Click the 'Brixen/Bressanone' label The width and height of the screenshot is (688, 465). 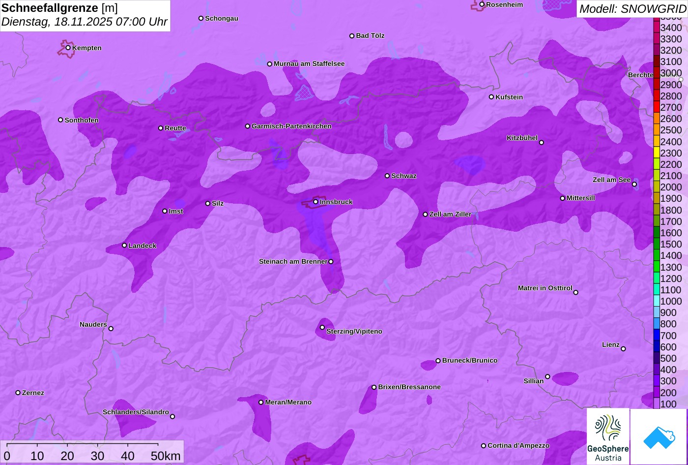click(x=409, y=387)
